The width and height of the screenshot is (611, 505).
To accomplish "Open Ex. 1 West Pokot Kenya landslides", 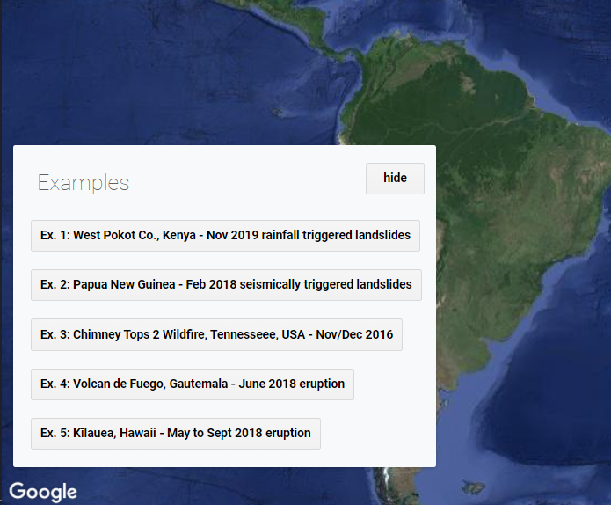I will coord(225,236).
